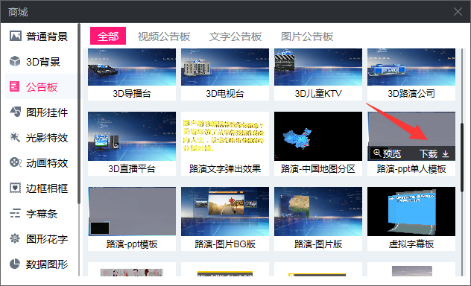Switch to the 视频公告板 tab
471x286 pixels.
point(164,36)
